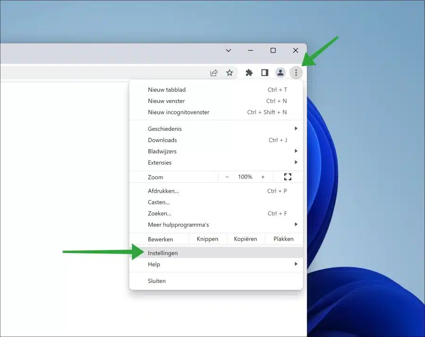Maximize the Chrome window
This screenshot has height=337, width=425.
(273, 51)
